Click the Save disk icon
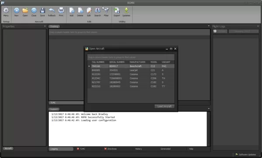Image resolution: width=262 pixels, height=158 pixels. coord(42,10)
